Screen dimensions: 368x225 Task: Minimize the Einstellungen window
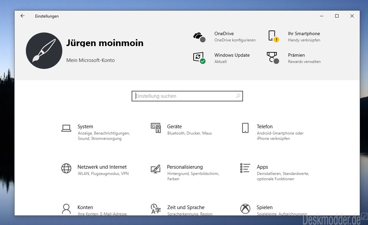coord(322,16)
